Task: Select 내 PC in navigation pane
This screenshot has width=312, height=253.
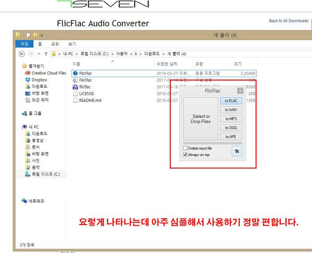Action: click(30, 127)
